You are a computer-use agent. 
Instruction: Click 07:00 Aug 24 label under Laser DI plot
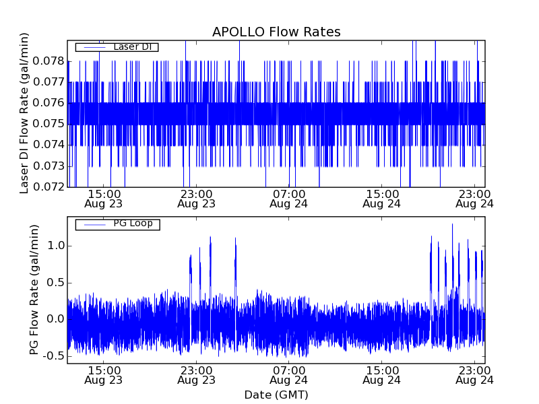(289, 198)
